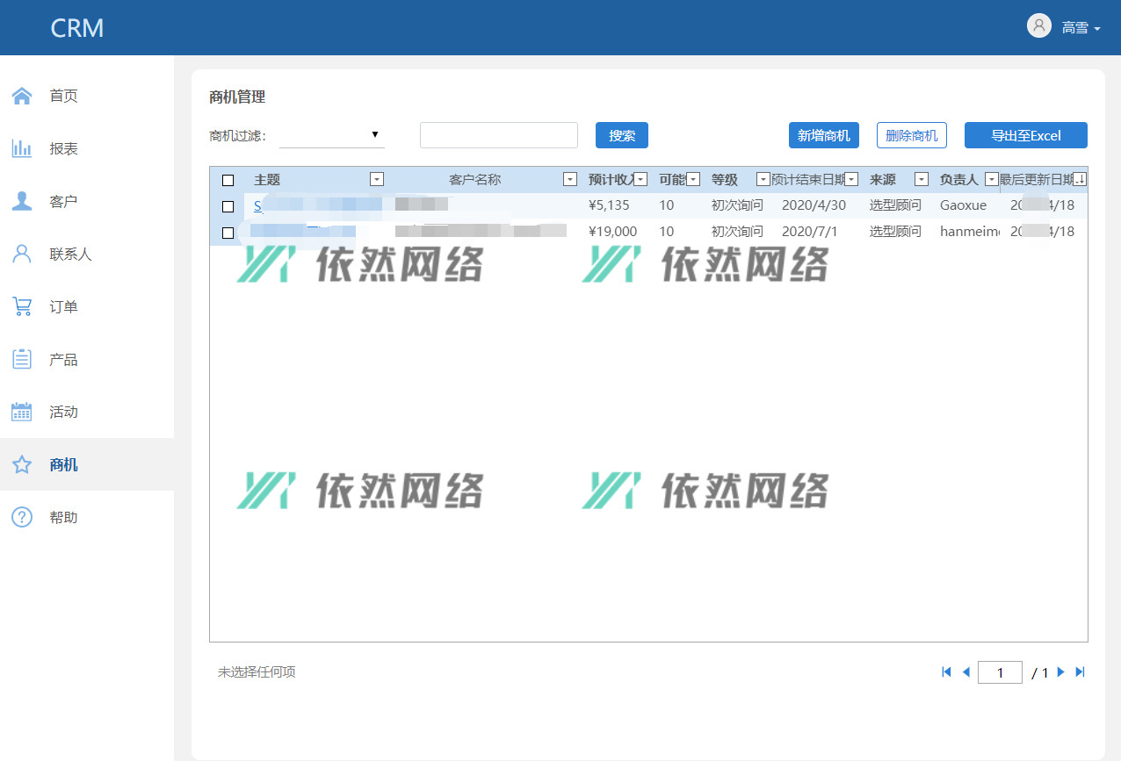This screenshot has height=761, width=1121.
Task: Navigate to 客户 in the sidebar
Action: coord(63,201)
